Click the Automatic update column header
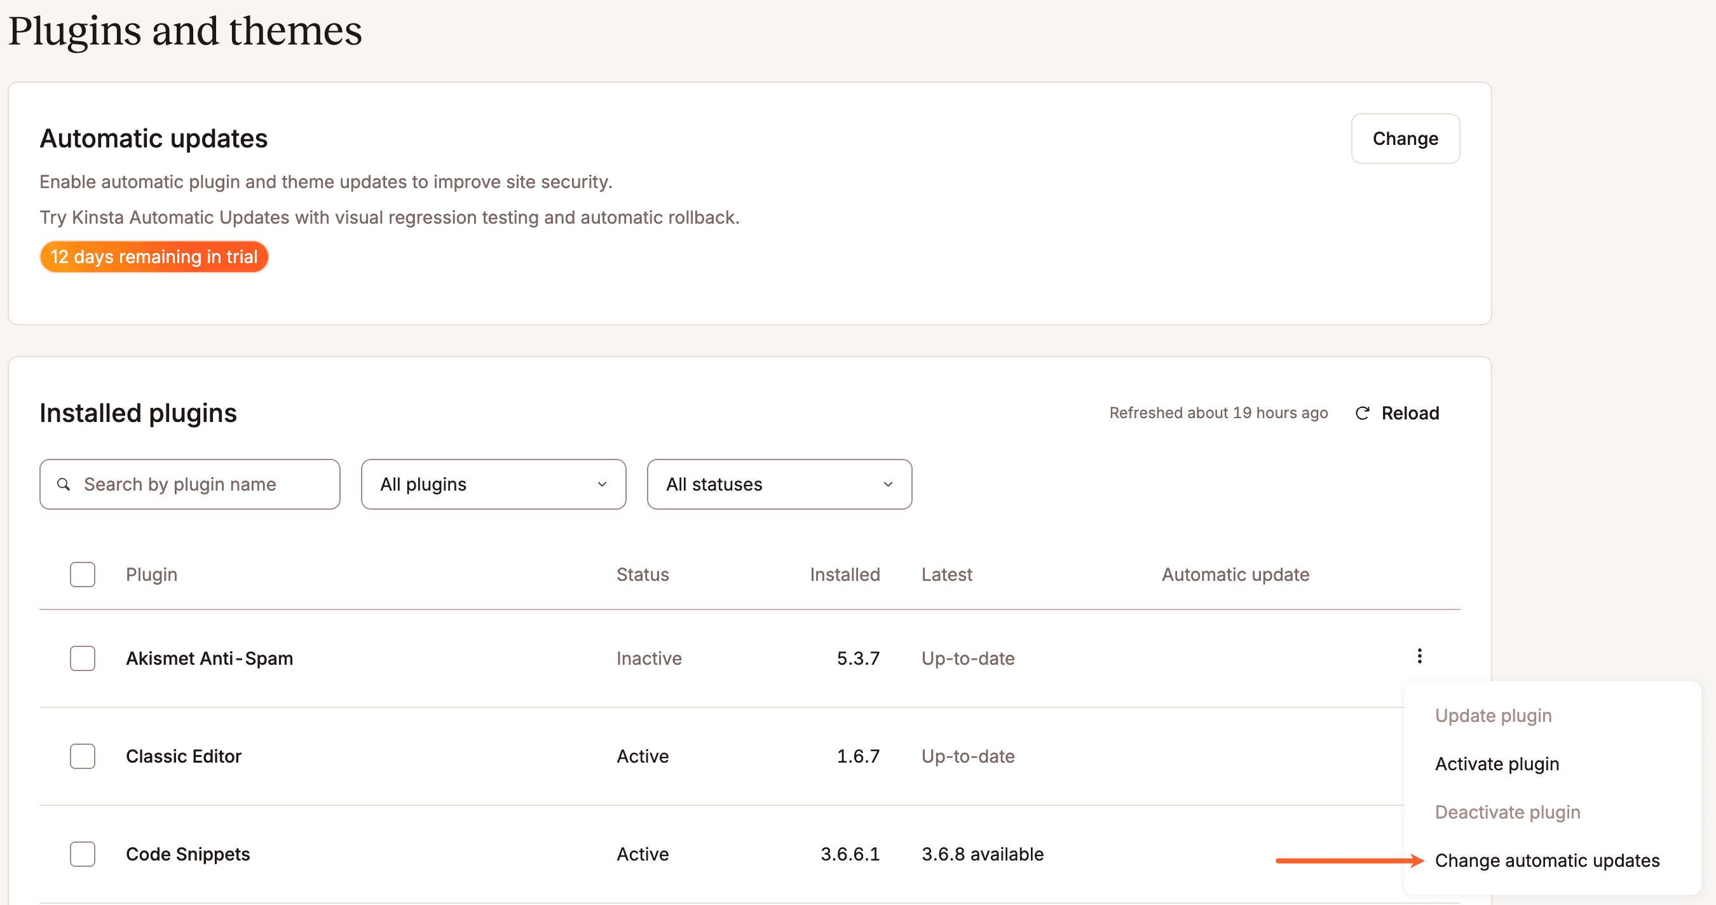The image size is (1716, 905). click(1235, 574)
